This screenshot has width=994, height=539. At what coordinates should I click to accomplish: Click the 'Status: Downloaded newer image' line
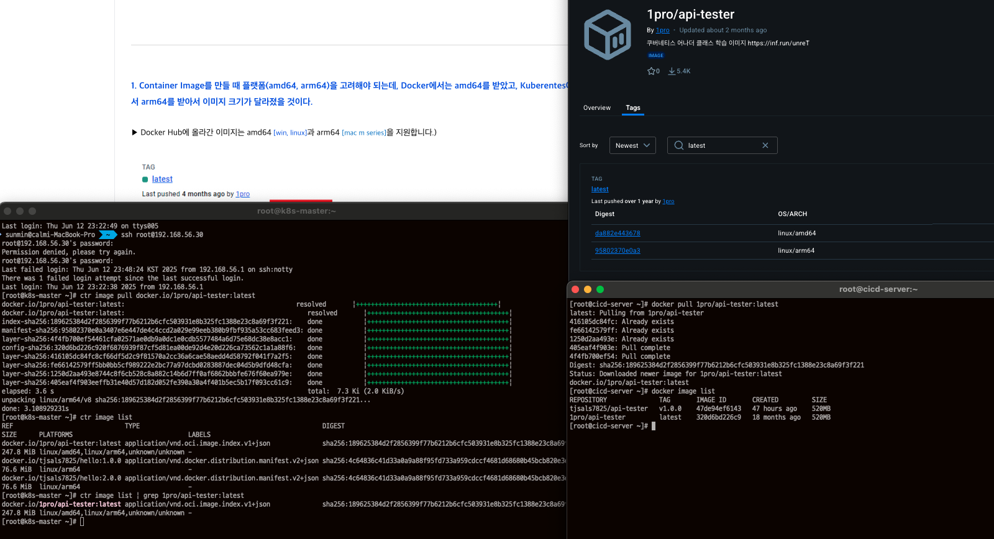coord(676,374)
